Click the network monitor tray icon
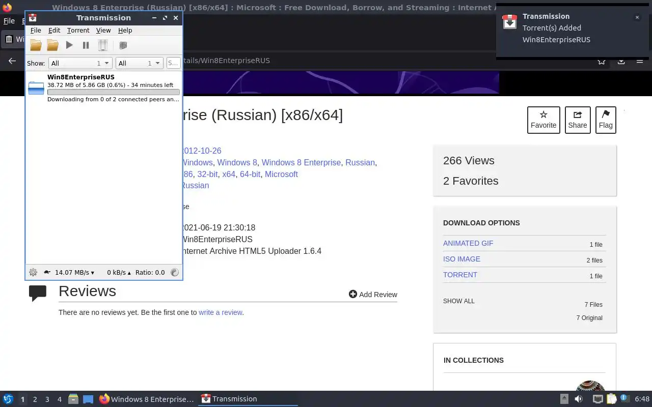The width and height of the screenshot is (652, 407). click(x=598, y=399)
